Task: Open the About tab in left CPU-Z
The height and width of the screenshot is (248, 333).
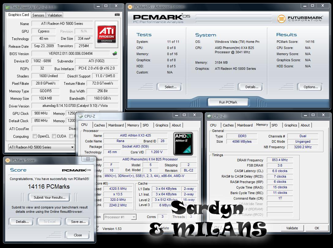Action: click(x=176, y=125)
